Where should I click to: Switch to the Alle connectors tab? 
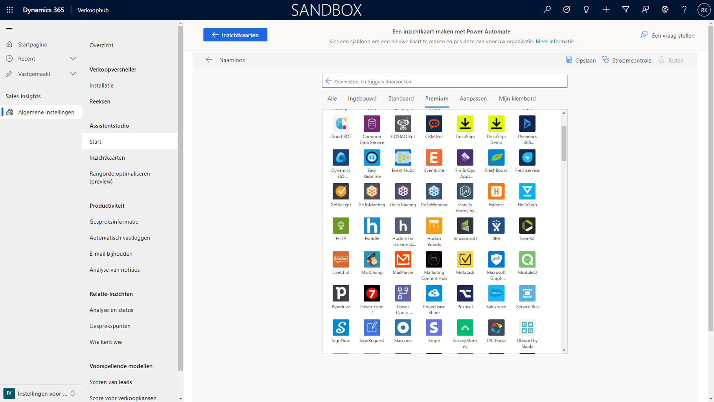click(x=332, y=99)
